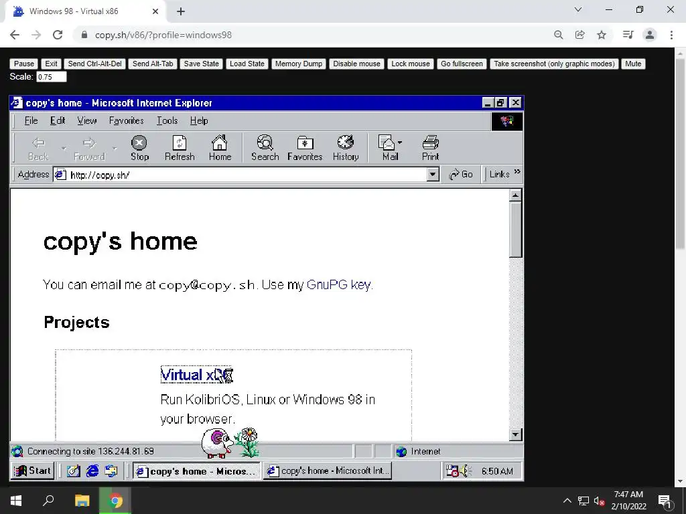Click Go fullscreen button
The width and height of the screenshot is (686, 514).
[462, 64]
